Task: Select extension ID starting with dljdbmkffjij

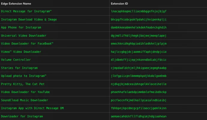Action: (x=139, y=60)
